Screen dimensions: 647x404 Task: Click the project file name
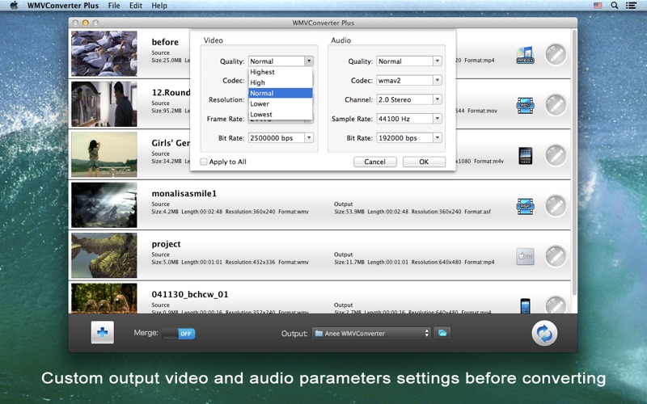click(x=166, y=244)
